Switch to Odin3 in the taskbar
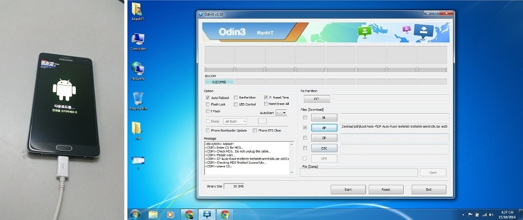This screenshot has height=220, width=523. point(207,214)
